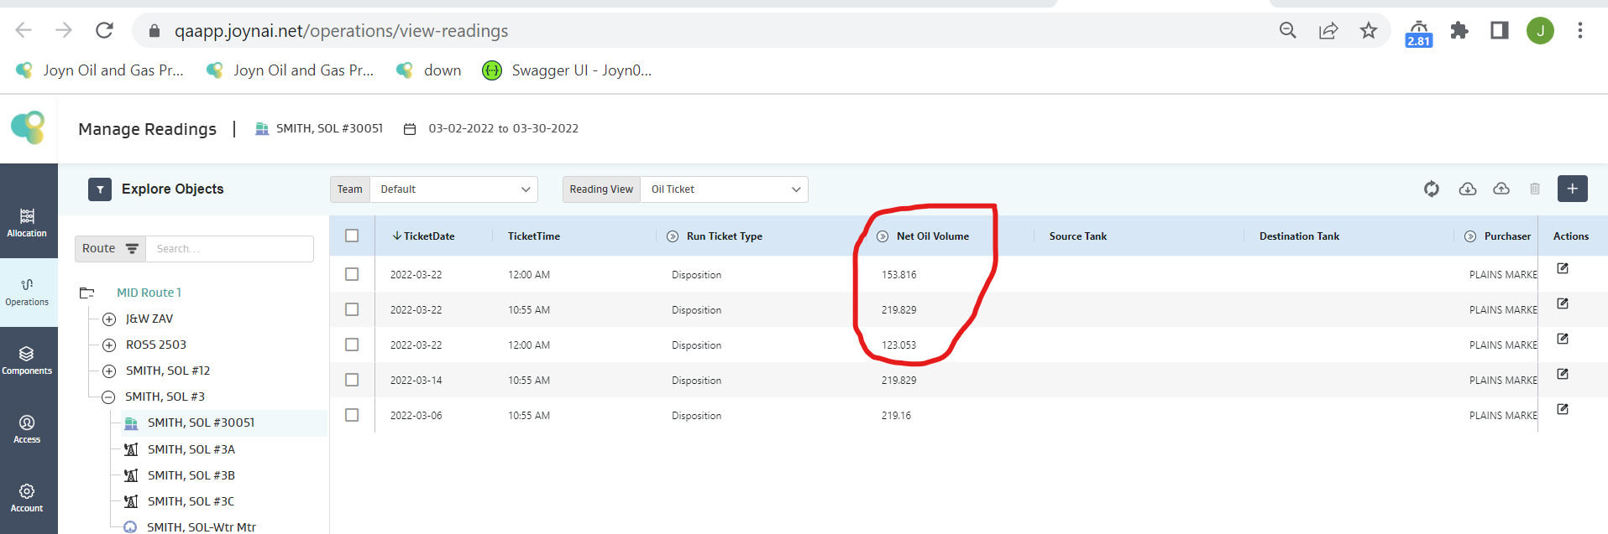The width and height of the screenshot is (1608, 534).
Task: Click the cloud upload icon
Action: [x=1501, y=189]
